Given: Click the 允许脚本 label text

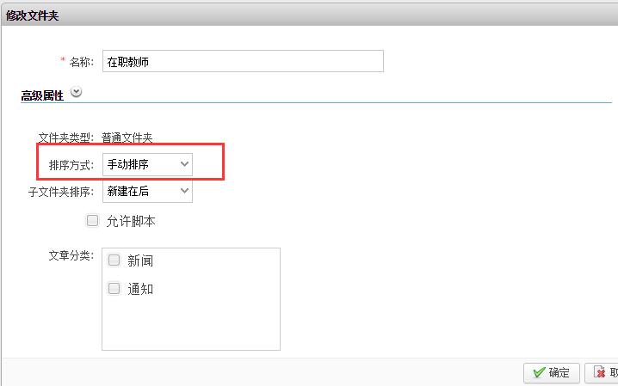Looking at the screenshot, I should 131,222.
